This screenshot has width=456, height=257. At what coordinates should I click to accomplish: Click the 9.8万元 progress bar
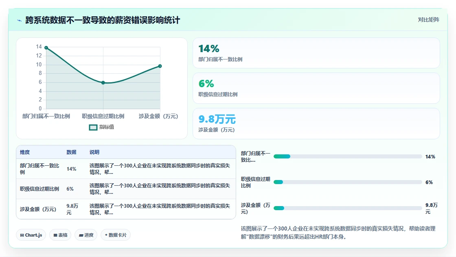pyautogui.click(x=348, y=208)
